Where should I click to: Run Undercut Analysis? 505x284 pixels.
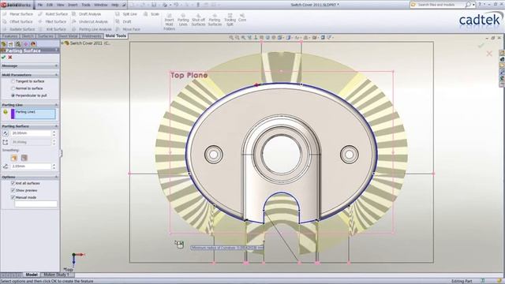tap(90, 21)
